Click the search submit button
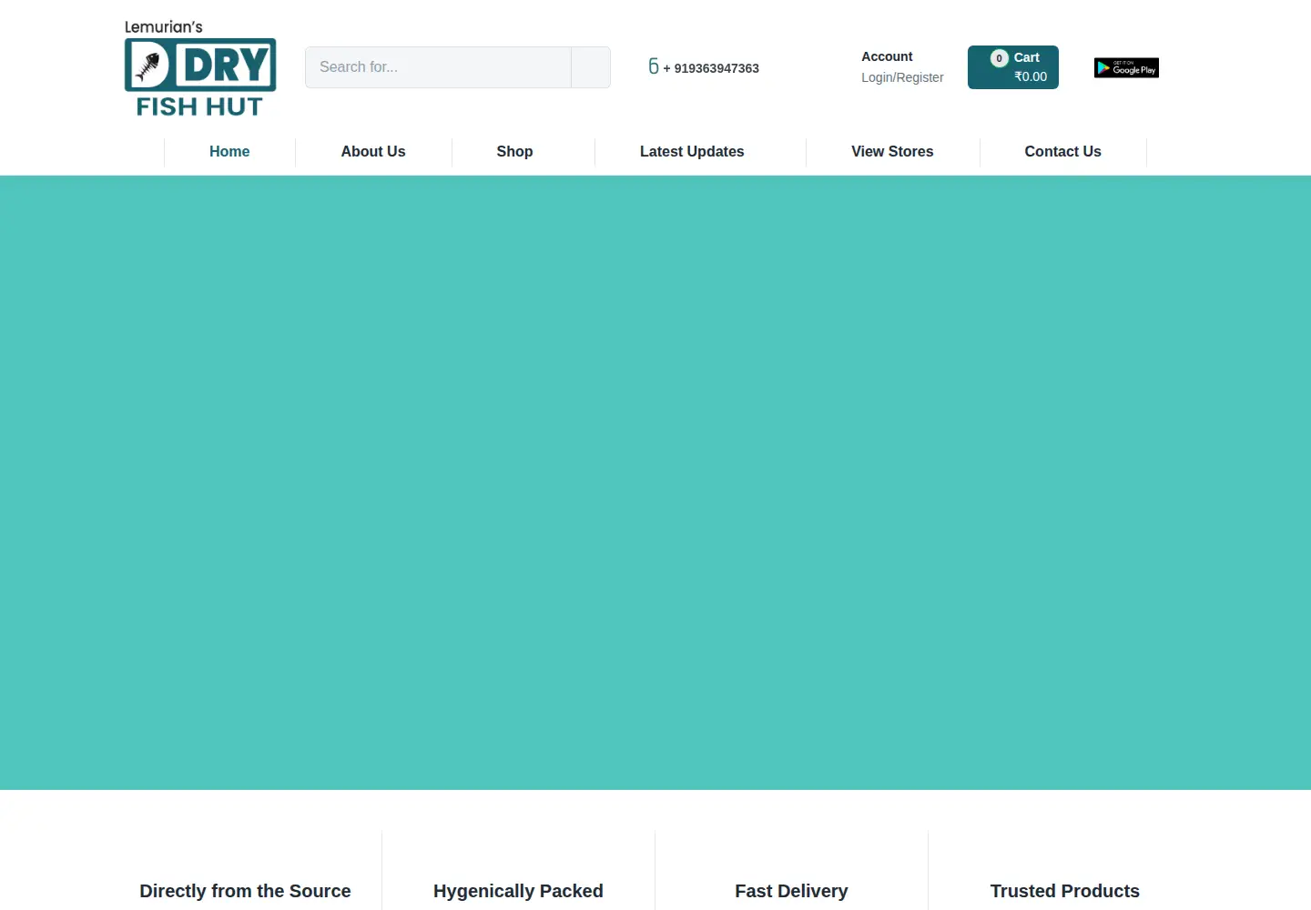 (x=591, y=67)
